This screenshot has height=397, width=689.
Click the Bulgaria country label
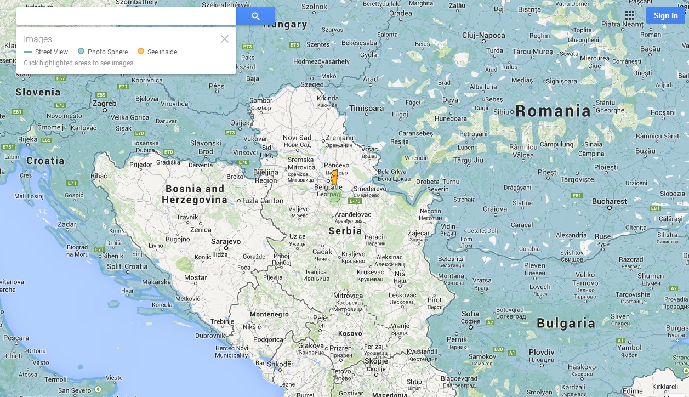tap(566, 323)
